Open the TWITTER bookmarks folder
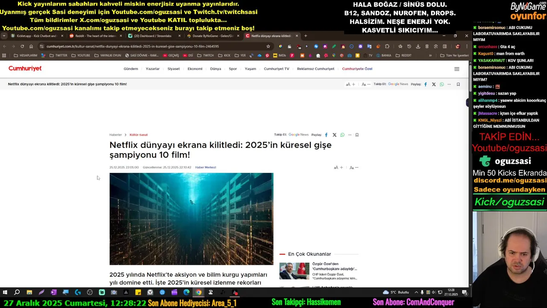 pyautogui.click(x=58, y=55)
